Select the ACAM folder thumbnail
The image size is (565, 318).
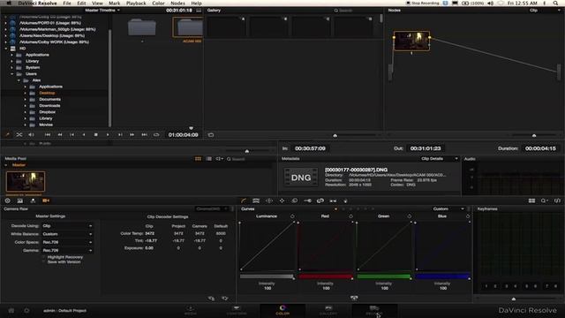click(x=188, y=27)
